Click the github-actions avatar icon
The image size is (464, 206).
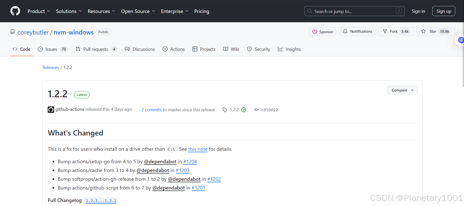pos(51,109)
